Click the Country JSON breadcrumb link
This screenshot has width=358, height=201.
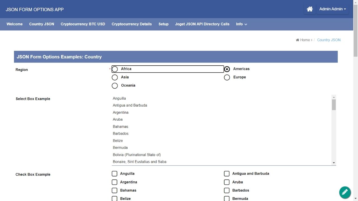[329, 40]
